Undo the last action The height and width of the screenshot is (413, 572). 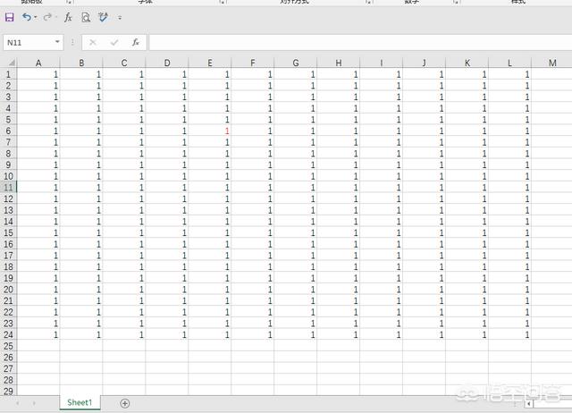click(27, 17)
